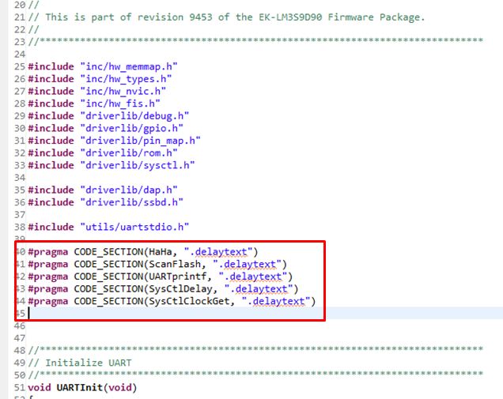Click the asterisk comment divider on line 50
This screenshot has width=503, height=399.
click(x=255, y=375)
